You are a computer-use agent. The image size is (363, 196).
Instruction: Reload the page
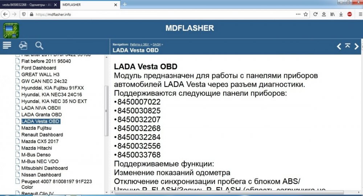315,14
